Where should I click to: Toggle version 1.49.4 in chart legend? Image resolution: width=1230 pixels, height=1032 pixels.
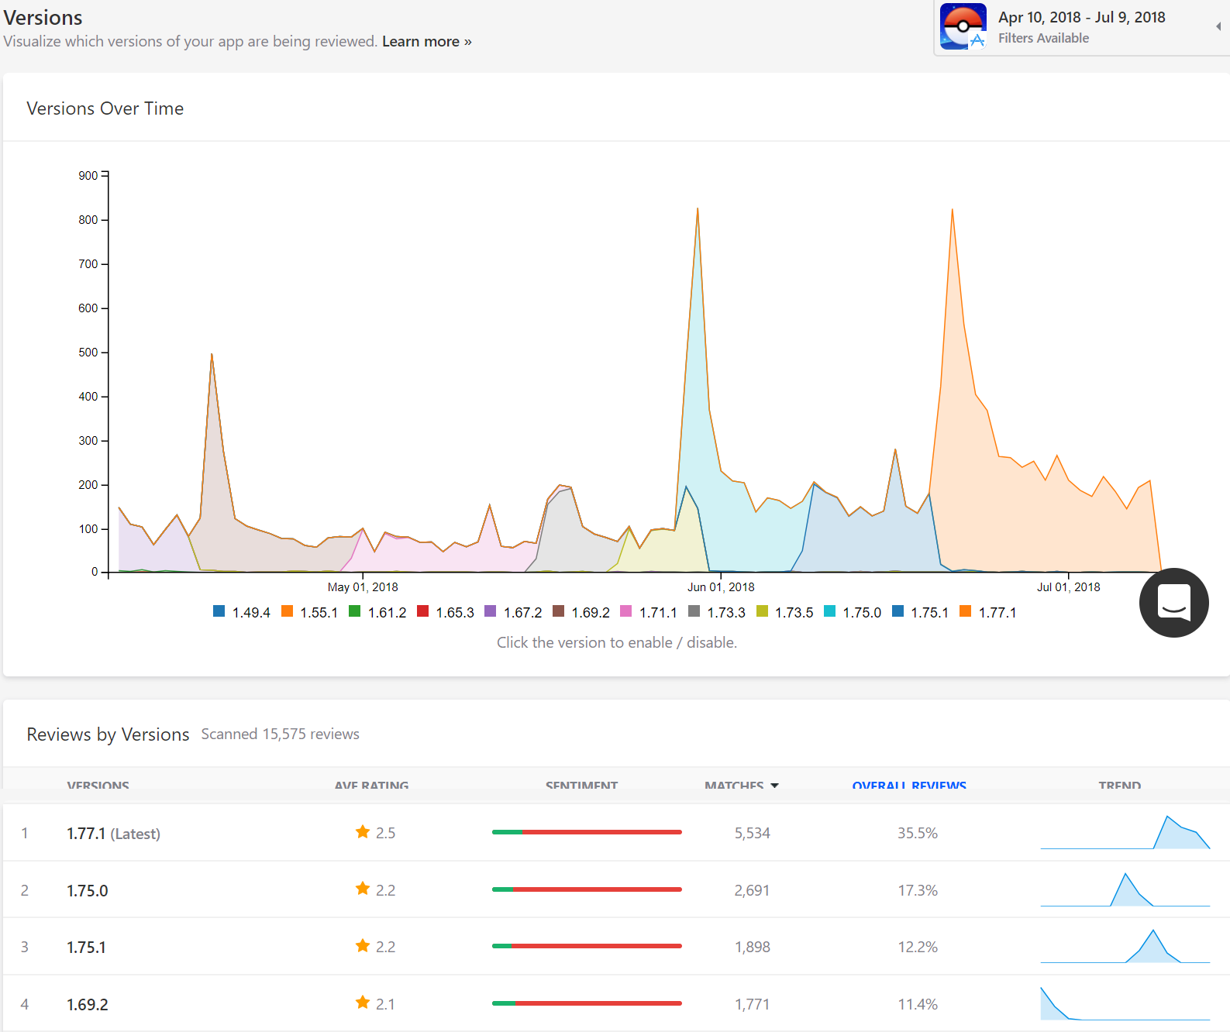click(x=242, y=612)
